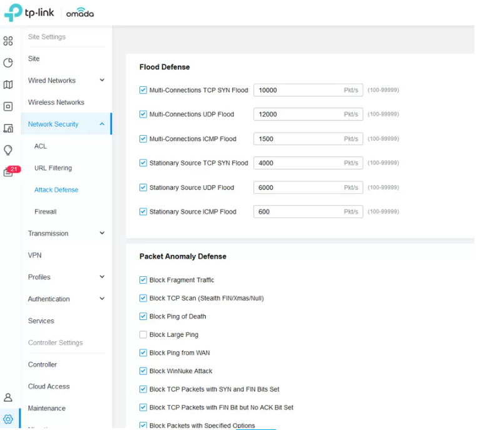Go to the Cloud Access page
The image size is (480, 430).
[49, 387]
